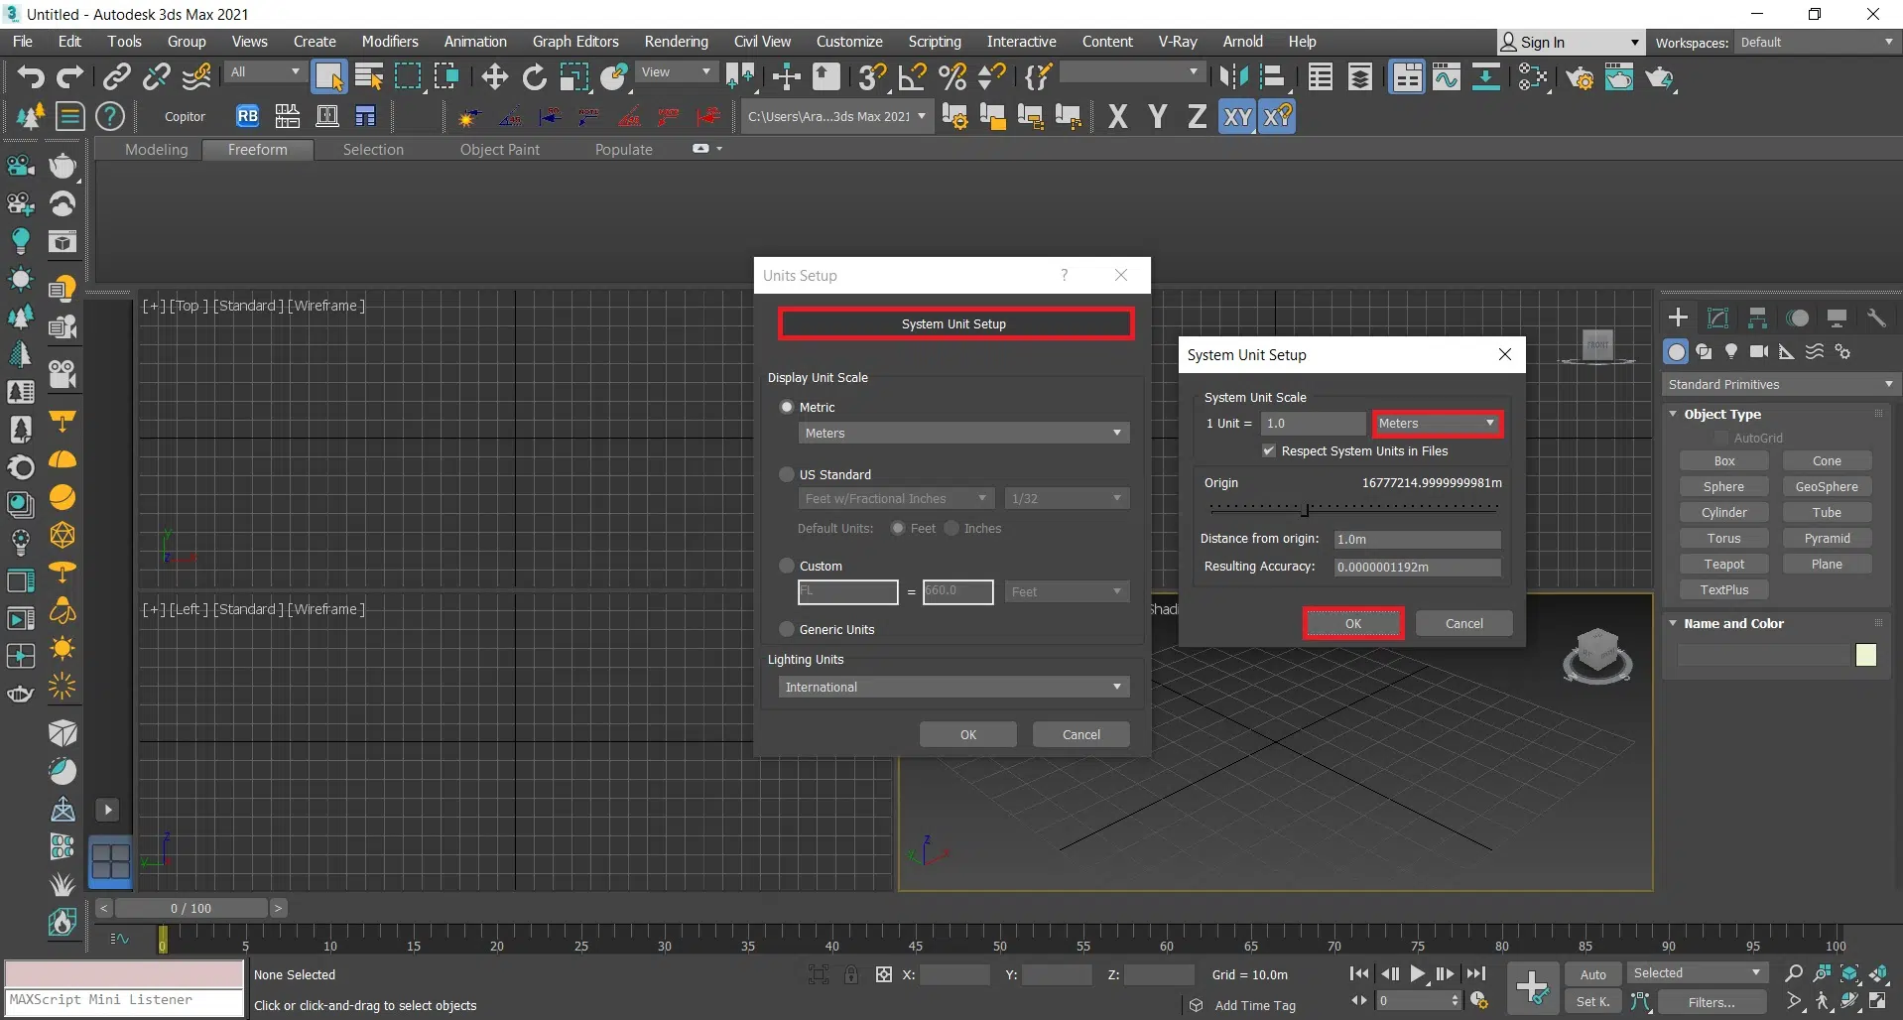Screen dimensions: 1903x1020
Task: Click the System Unit Setup button
Action: tap(953, 324)
